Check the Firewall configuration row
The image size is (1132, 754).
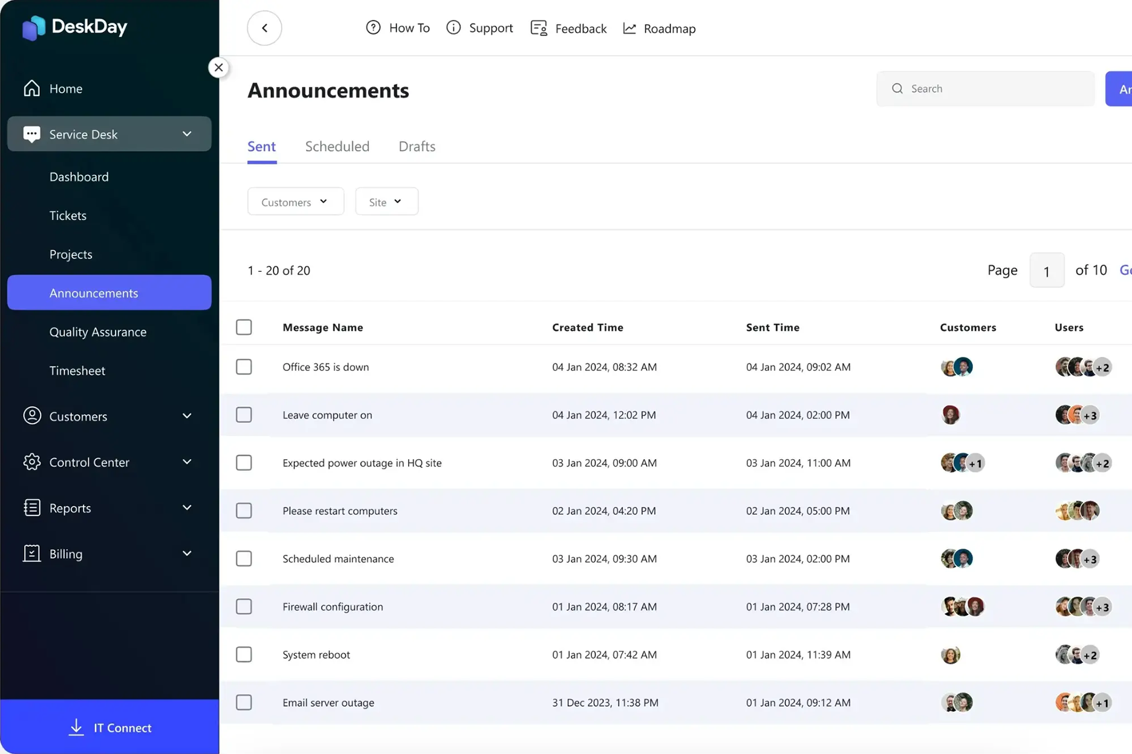pos(244,606)
